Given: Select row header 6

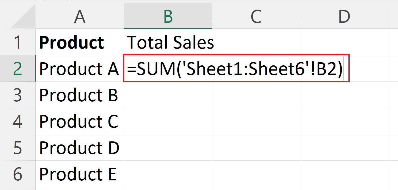Looking at the screenshot, I should click(x=17, y=173).
